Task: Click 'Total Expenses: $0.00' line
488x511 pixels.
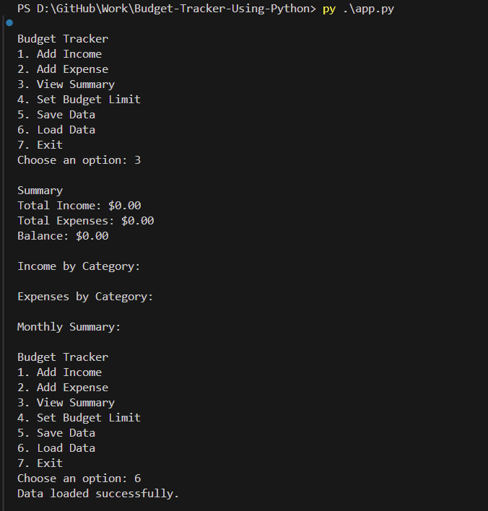Action: tap(85, 221)
